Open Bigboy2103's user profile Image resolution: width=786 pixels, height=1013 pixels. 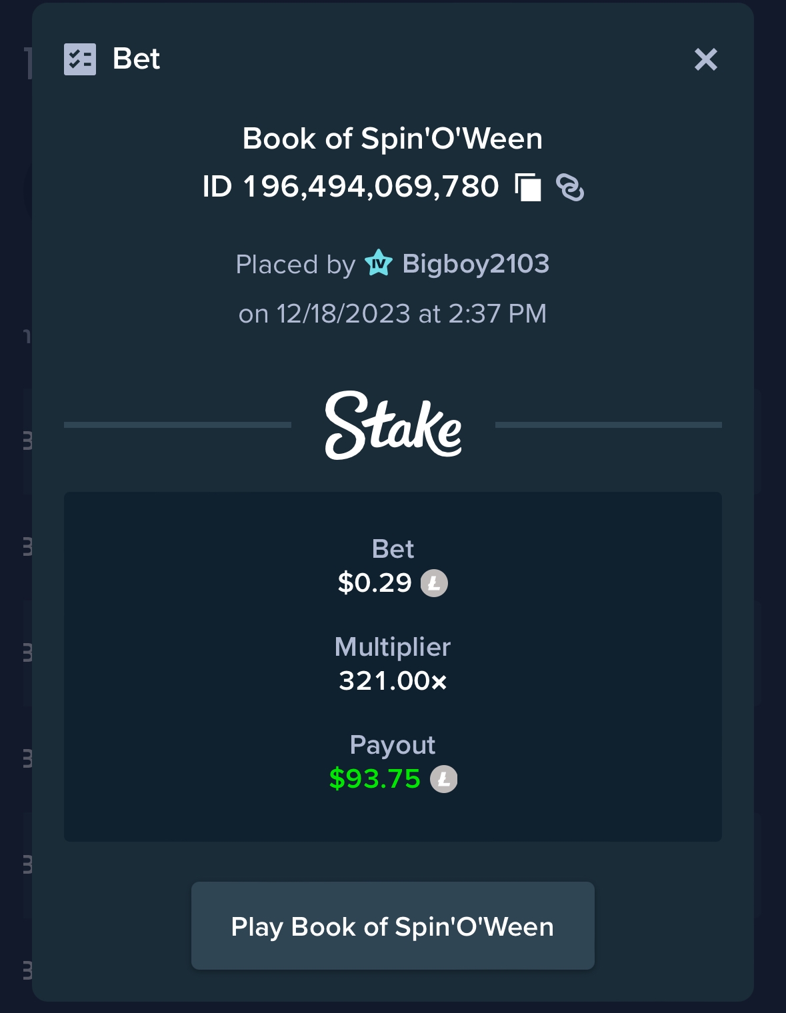coord(476,264)
